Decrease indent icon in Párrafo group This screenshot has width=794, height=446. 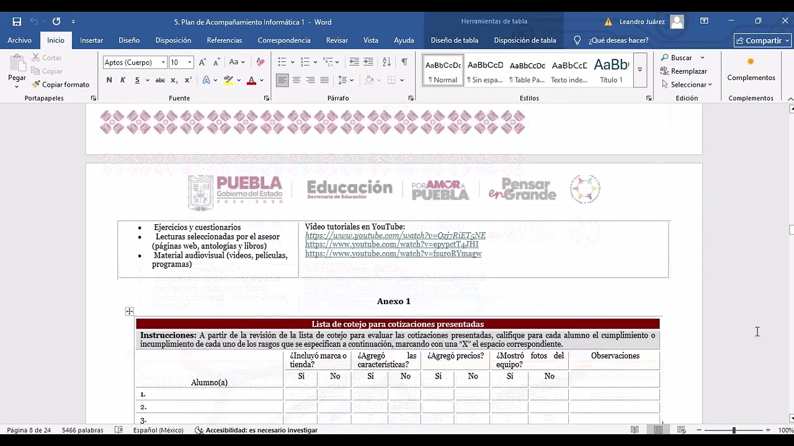pos(354,62)
